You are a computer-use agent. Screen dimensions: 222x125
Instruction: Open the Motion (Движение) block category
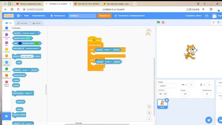pyautogui.click(x=7, y=29)
